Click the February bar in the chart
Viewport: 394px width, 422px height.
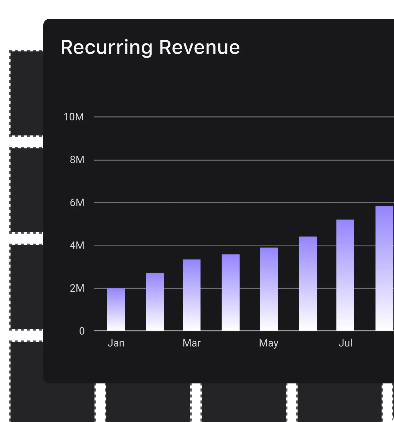pos(155,302)
